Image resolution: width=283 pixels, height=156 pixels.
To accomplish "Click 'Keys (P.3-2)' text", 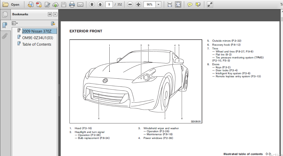I will (223, 67).
